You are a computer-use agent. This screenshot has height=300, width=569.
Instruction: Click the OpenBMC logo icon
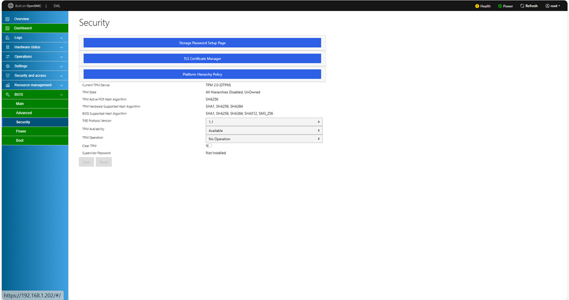click(x=10, y=6)
